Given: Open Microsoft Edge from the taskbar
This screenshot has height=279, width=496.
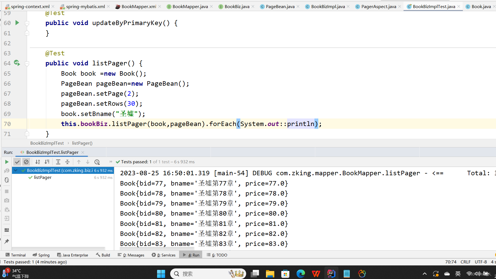Looking at the screenshot, I should tap(300, 274).
